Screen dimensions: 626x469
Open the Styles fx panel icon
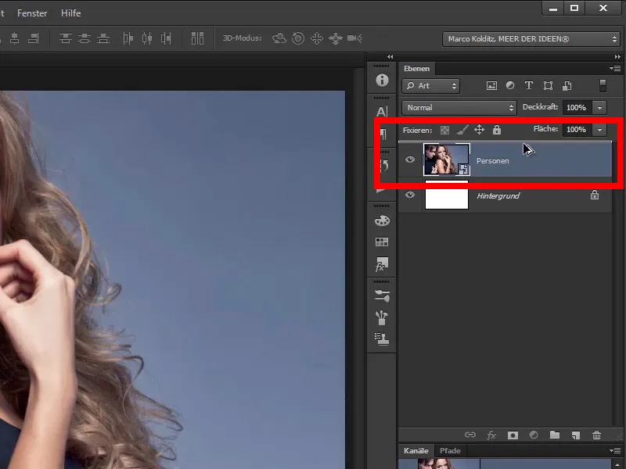[382, 263]
